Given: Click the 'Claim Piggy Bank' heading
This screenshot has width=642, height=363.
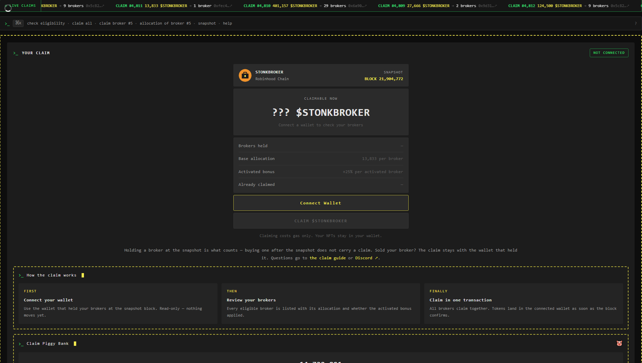Looking at the screenshot, I should click(48, 343).
